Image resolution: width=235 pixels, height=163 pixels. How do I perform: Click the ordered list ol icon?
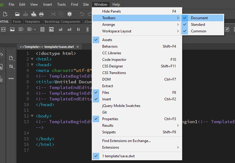[69, 29]
